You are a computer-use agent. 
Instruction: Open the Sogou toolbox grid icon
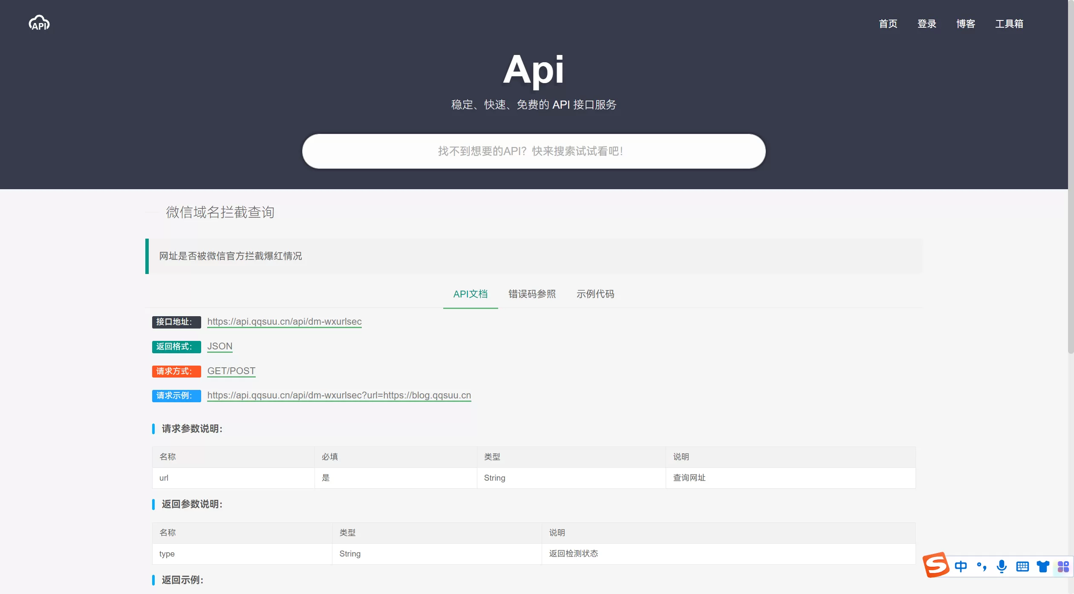[1063, 566]
